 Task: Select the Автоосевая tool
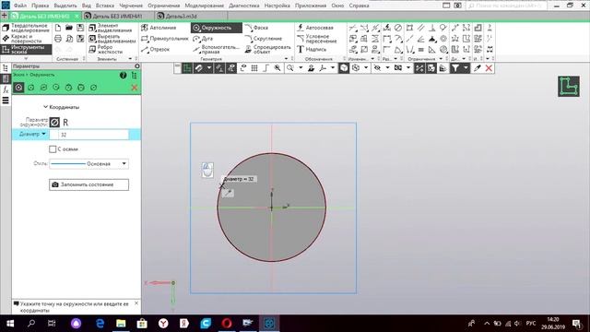tap(315, 28)
